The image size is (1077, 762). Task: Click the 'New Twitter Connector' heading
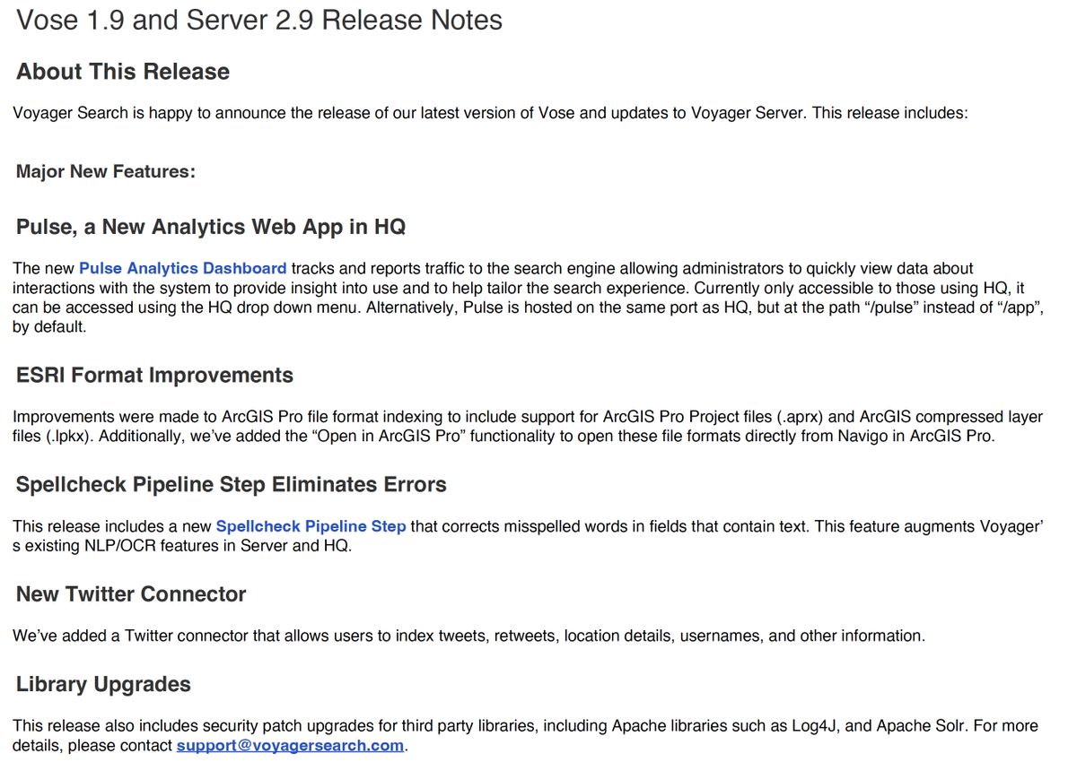pos(131,594)
